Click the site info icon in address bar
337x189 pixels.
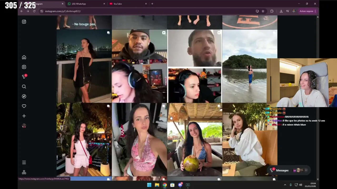[x=42, y=11]
